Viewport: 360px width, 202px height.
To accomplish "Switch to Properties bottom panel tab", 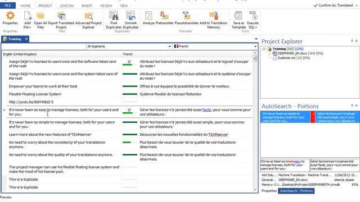I will 269,191.
